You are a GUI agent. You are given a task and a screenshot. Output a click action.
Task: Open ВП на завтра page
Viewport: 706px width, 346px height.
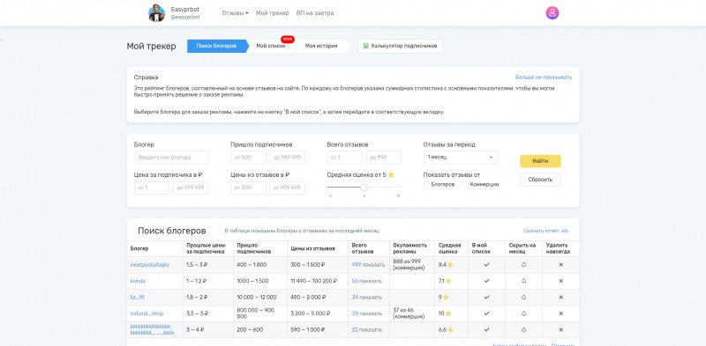pyautogui.click(x=315, y=13)
